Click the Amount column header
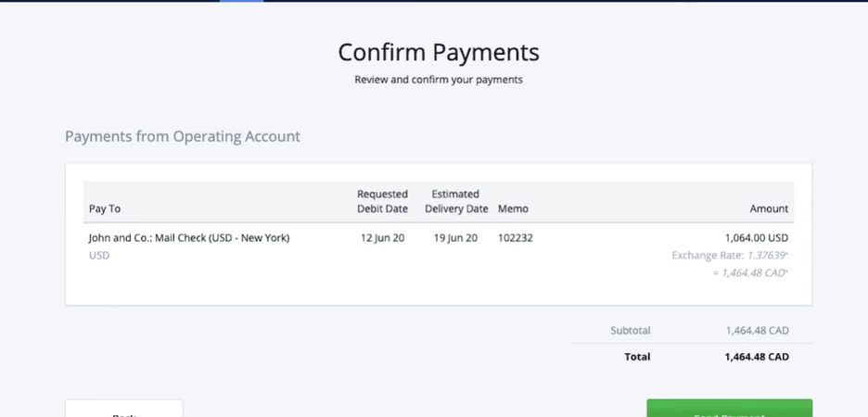868x417 pixels. tap(769, 209)
